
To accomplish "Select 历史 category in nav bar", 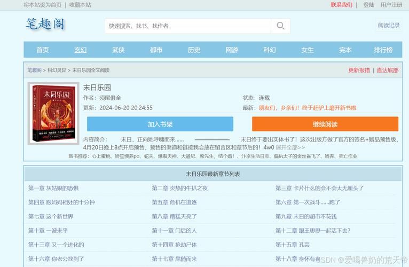I will (194, 50).
